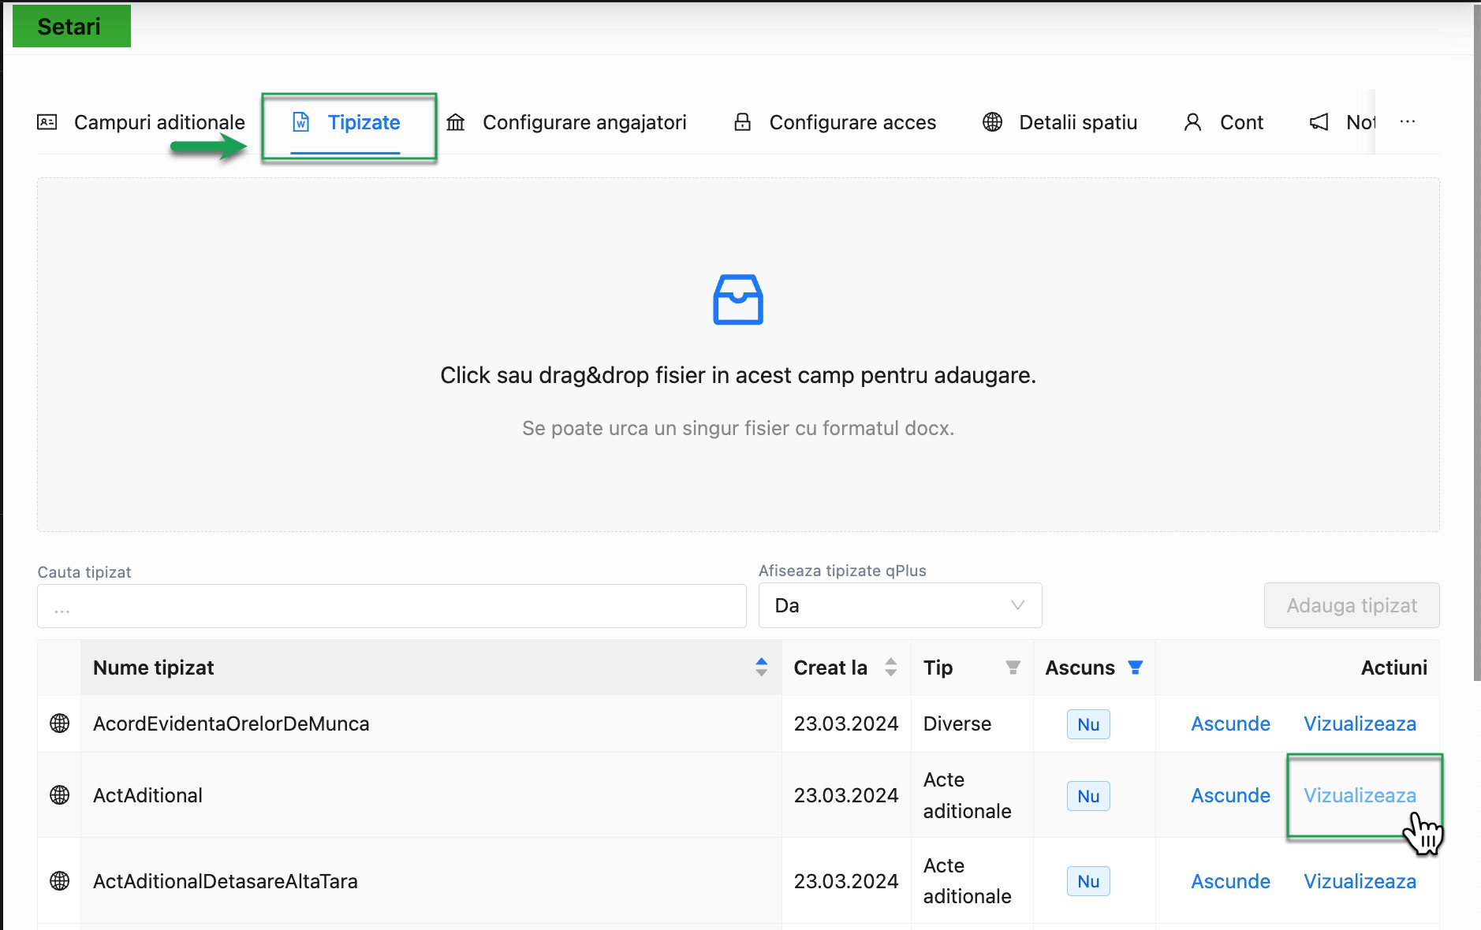
Task: Click the Nu tag of AcordEvidentaOrelorDeMunca
Action: pos(1088,724)
